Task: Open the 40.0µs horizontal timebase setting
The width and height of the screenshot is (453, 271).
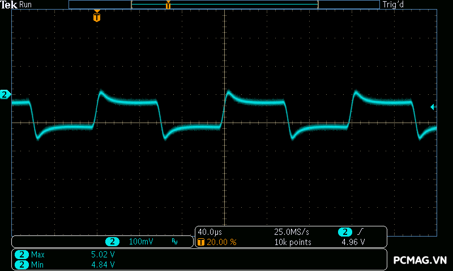Action: click(210, 232)
